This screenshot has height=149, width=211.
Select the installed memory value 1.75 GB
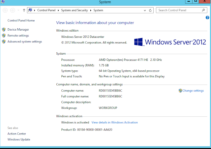click(x=104, y=65)
